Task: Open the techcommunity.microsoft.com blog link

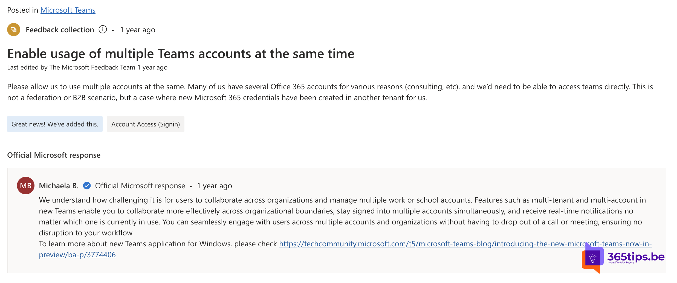Action: pos(438,244)
